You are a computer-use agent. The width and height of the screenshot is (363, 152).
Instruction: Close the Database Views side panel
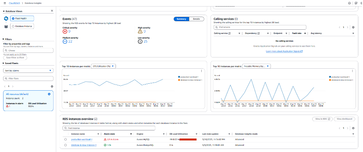click(x=52, y=11)
